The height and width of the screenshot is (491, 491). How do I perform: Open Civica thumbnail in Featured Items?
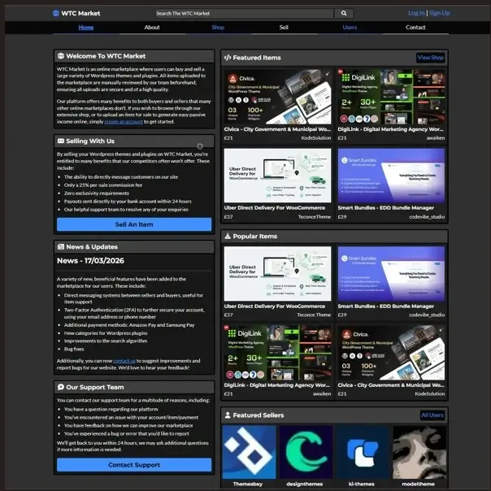coord(277,97)
